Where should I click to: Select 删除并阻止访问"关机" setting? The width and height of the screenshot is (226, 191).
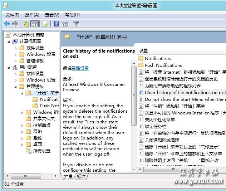[x=185, y=161]
